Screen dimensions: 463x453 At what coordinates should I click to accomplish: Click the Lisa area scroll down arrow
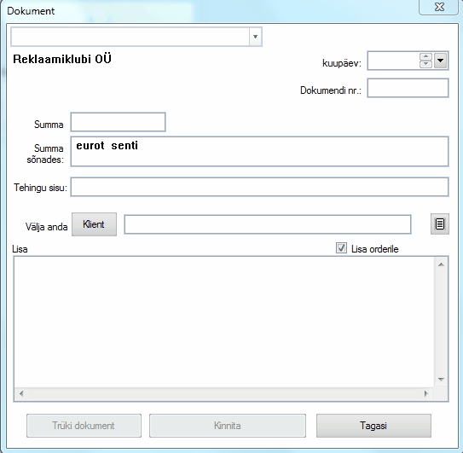441,380
